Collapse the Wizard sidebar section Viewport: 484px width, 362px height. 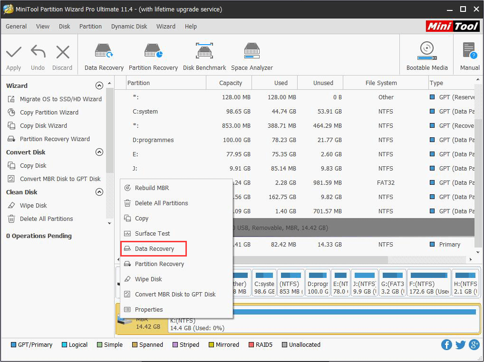pos(99,86)
